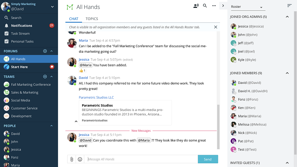Click the All Hands logo in the header
The height and width of the screenshot is (167, 297).
[70, 7]
